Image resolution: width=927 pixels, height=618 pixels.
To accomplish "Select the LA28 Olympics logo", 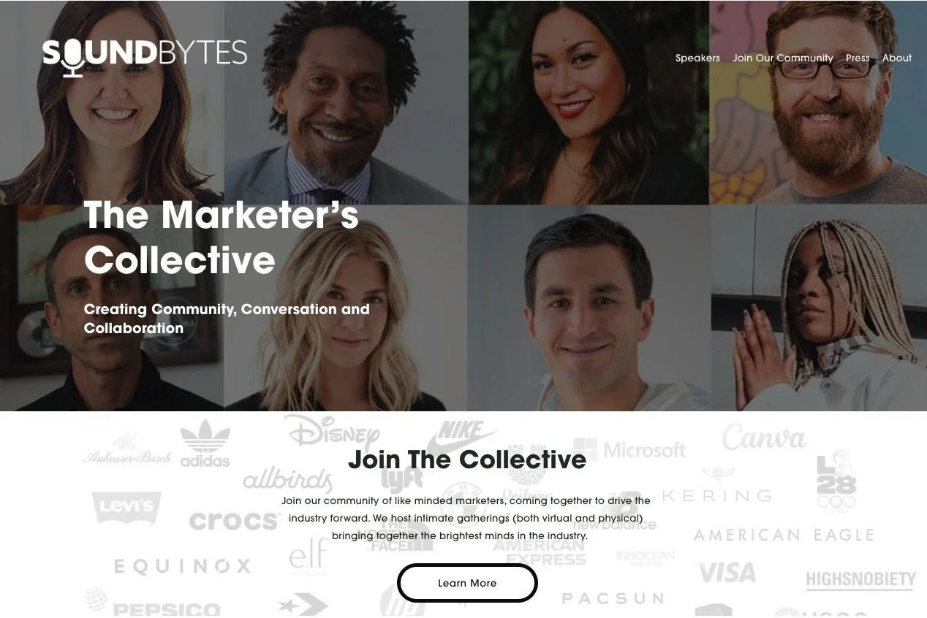I will click(x=836, y=482).
